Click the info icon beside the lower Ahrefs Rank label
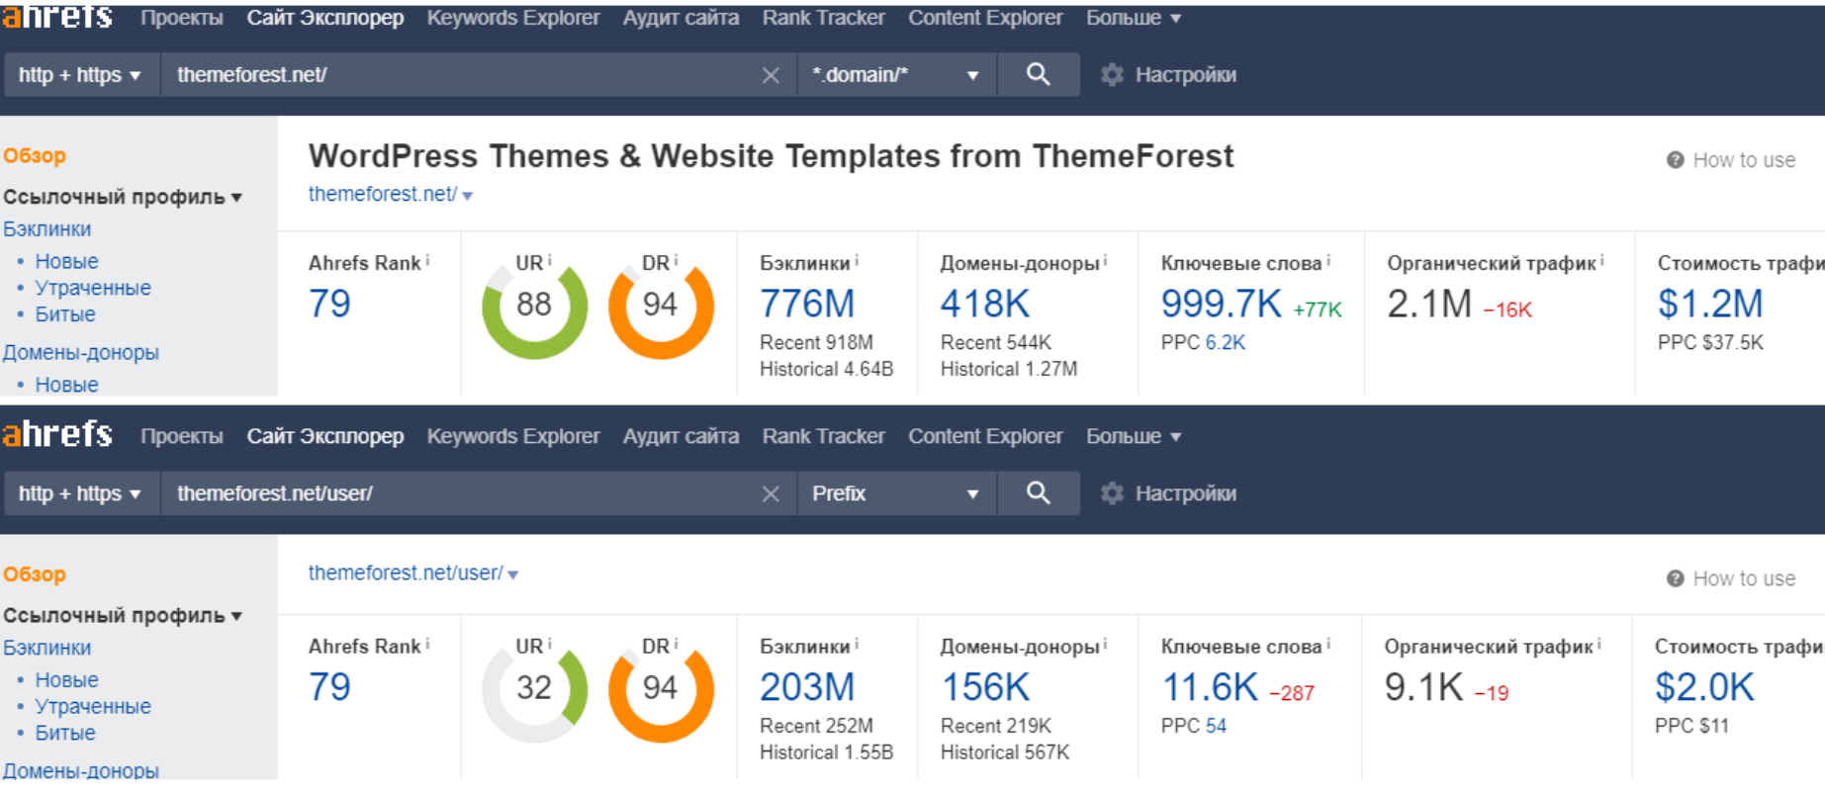The image size is (1825, 794). click(x=427, y=644)
